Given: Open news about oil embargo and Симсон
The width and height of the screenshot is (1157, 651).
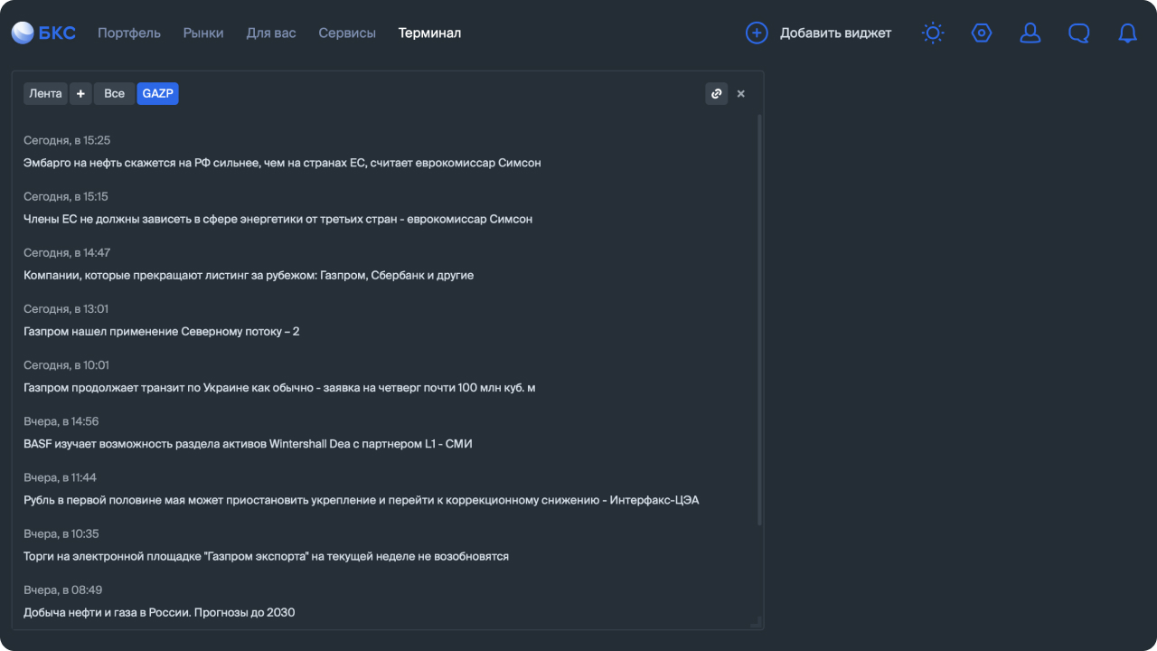Looking at the screenshot, I should [282, 163].
